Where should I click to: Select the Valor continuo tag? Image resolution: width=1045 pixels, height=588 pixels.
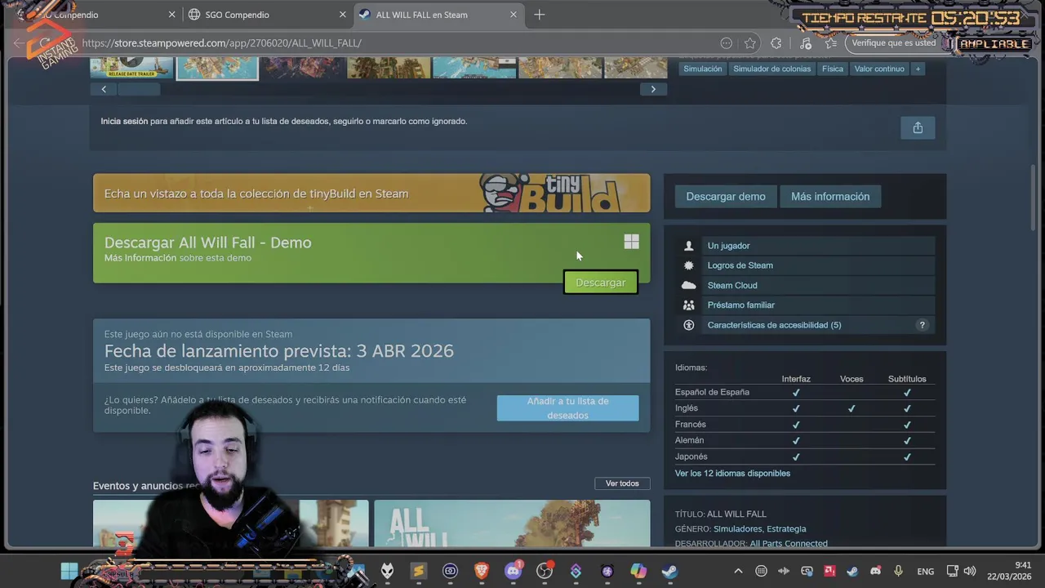pos(879,69)
